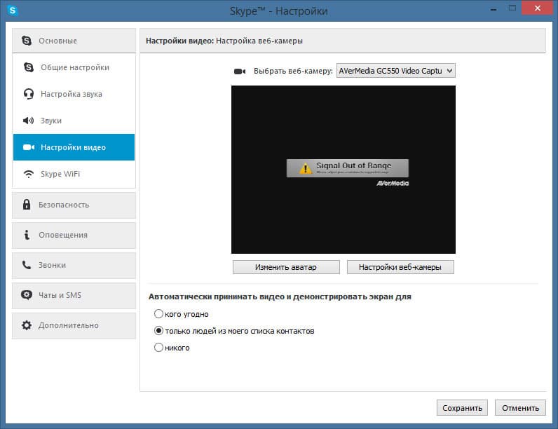Click the 'Выбрать веб-камеру:' label
The image size is (558, 429).
(293, 71)
